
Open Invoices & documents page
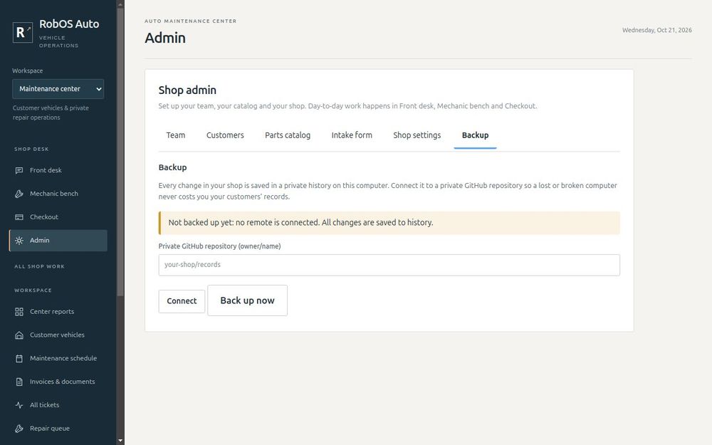point(58,382)
